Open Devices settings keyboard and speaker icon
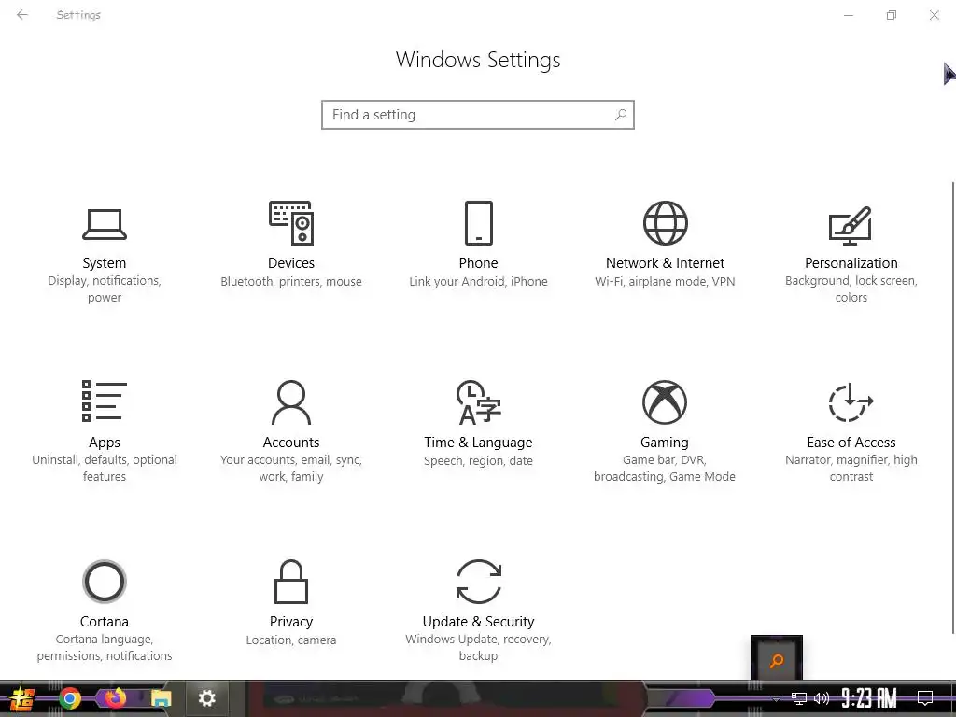 click(x=291, y=223)
